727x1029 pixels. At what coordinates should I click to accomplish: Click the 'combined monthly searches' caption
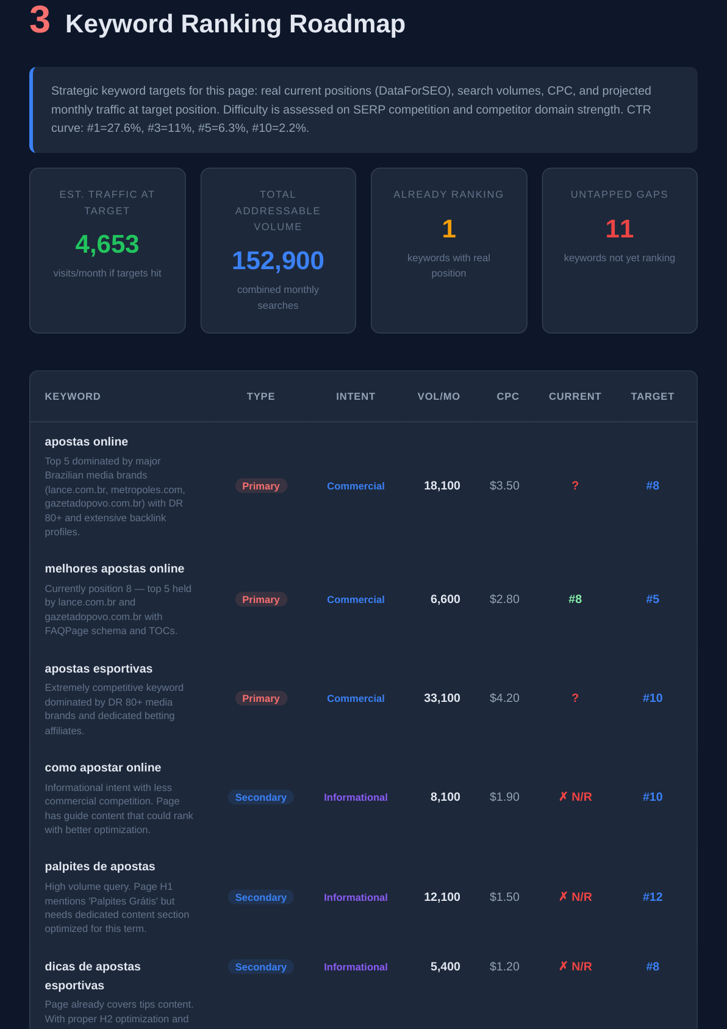(278, 297)
